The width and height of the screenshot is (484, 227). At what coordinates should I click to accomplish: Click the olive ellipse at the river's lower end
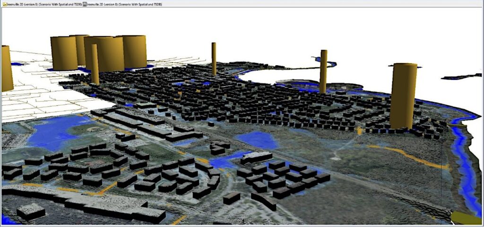pos(467,218)
